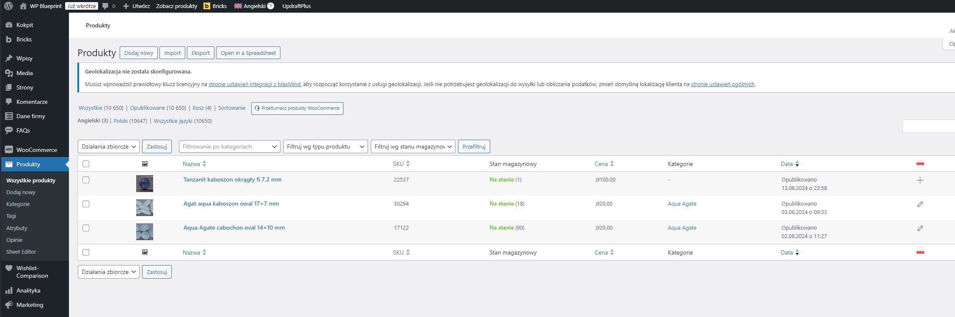Click the Angielski help question mark icon
This screenshot has width=955, height=317.
click(271, 6)
